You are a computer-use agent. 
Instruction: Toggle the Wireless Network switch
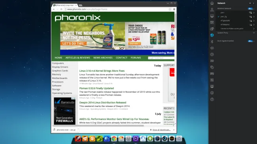click(x=250, y=9)
